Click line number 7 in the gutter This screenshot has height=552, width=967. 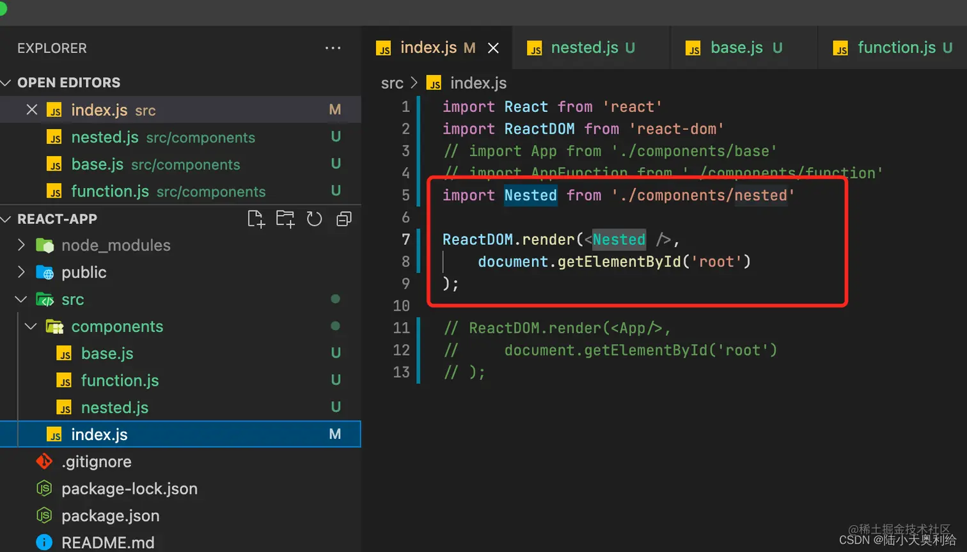[x=405, y=239]
